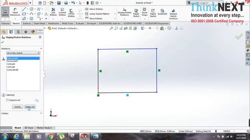Switch to the Features tab
Screen dimensions: 250x140
pos(5,23)
